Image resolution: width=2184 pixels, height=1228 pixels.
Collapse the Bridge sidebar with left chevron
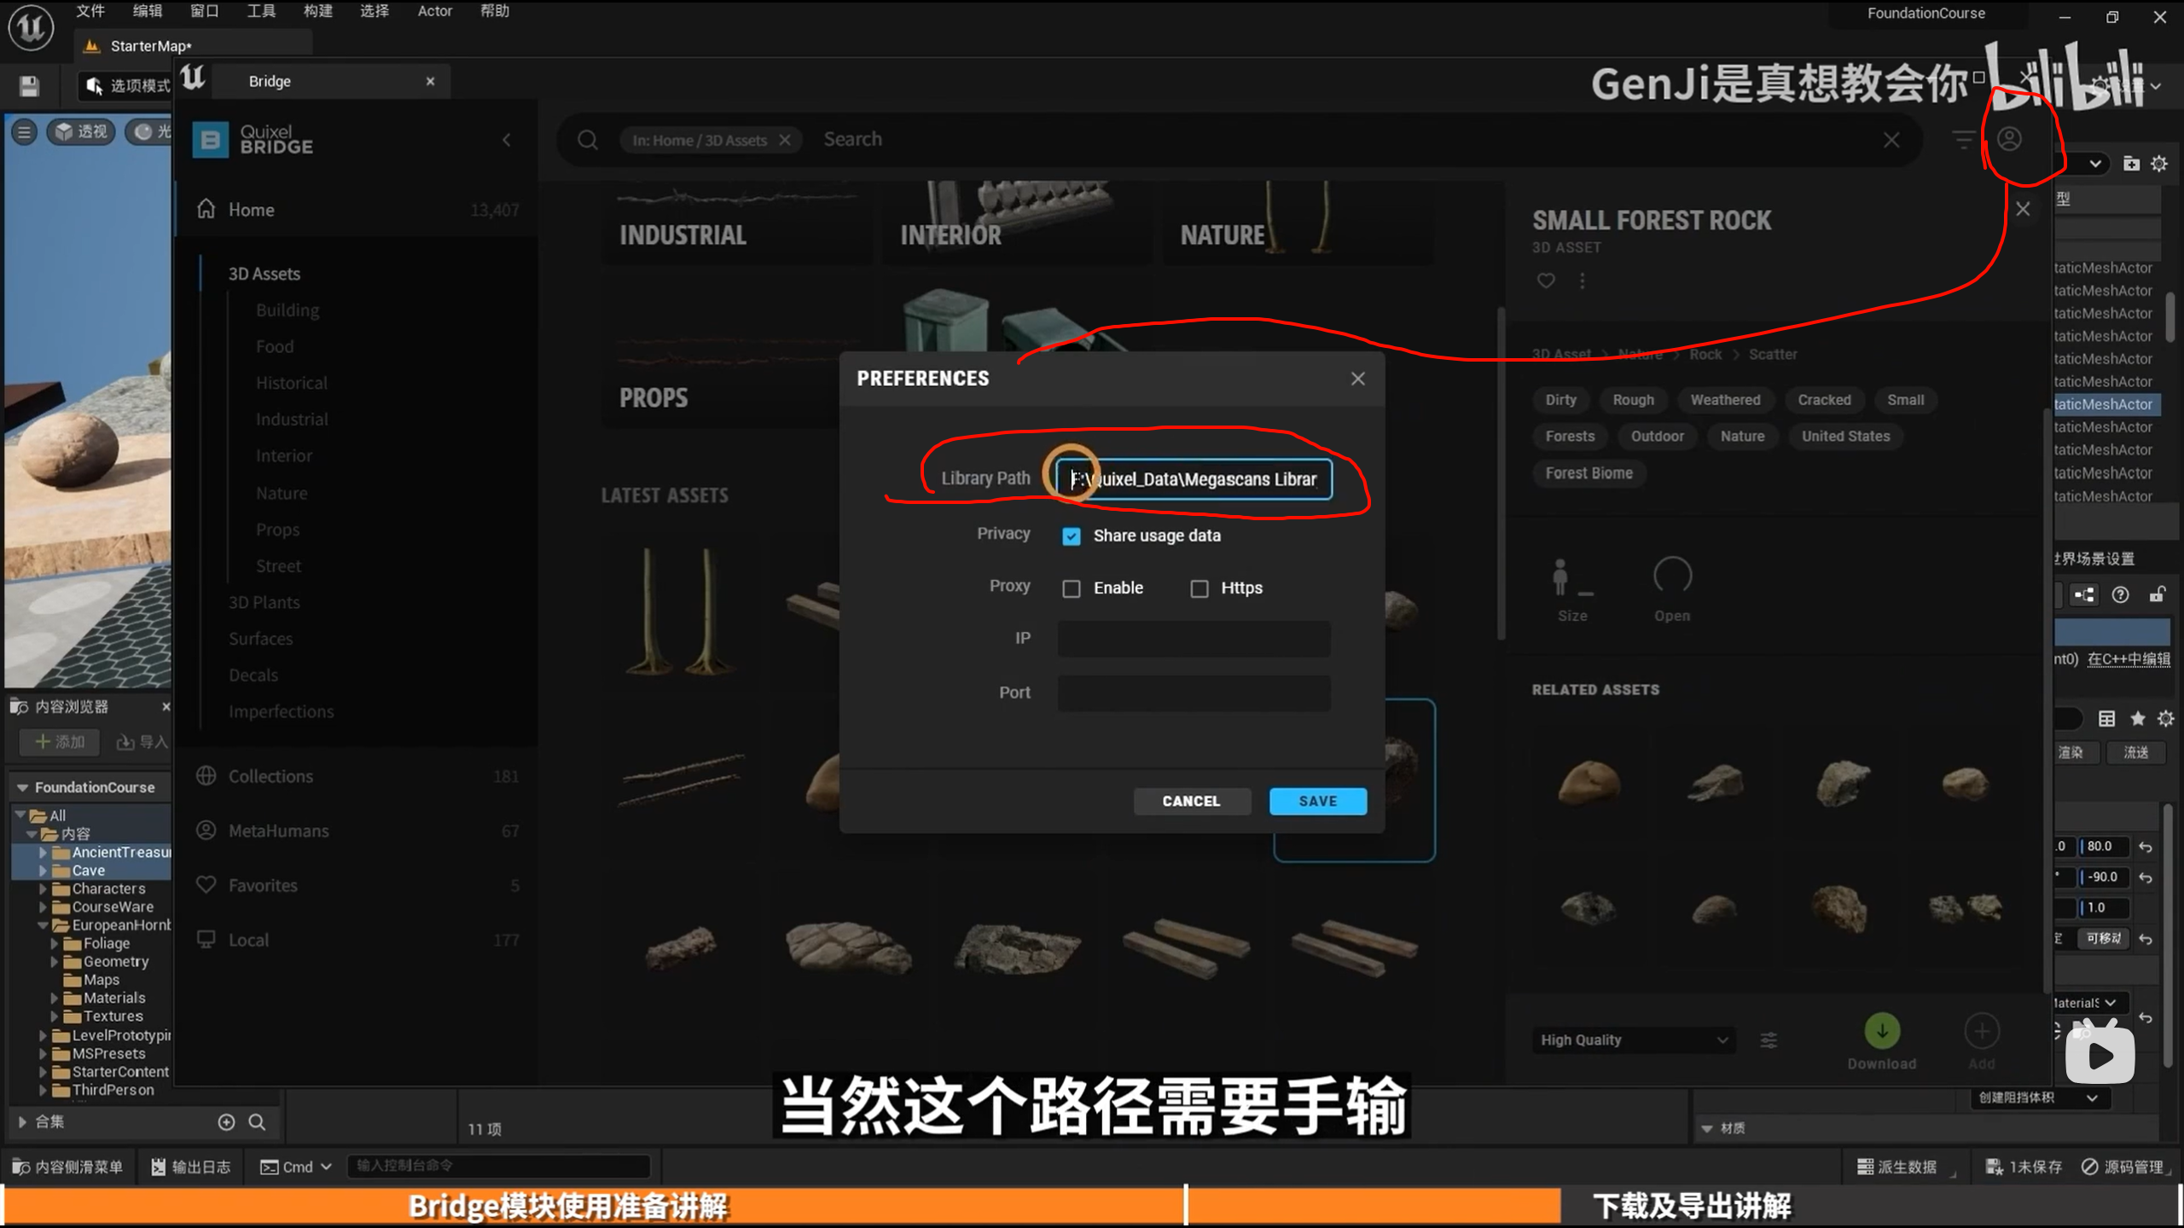[507, 139]
